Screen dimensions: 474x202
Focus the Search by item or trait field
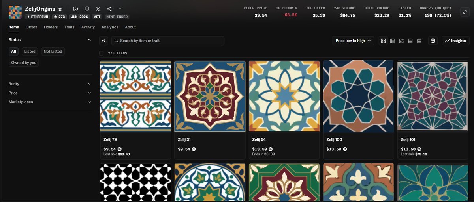168,41
